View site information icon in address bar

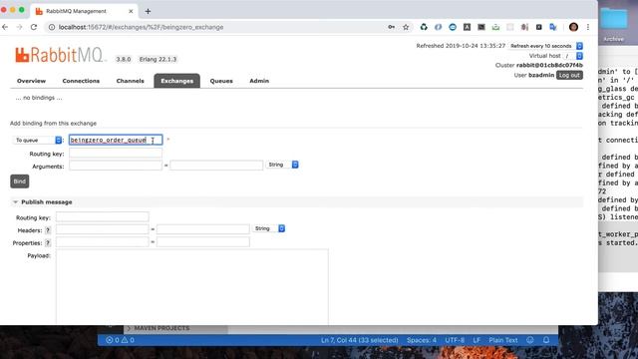[52, 27]
